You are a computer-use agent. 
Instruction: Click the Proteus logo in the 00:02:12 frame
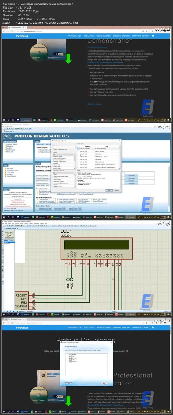coord(22,36)
